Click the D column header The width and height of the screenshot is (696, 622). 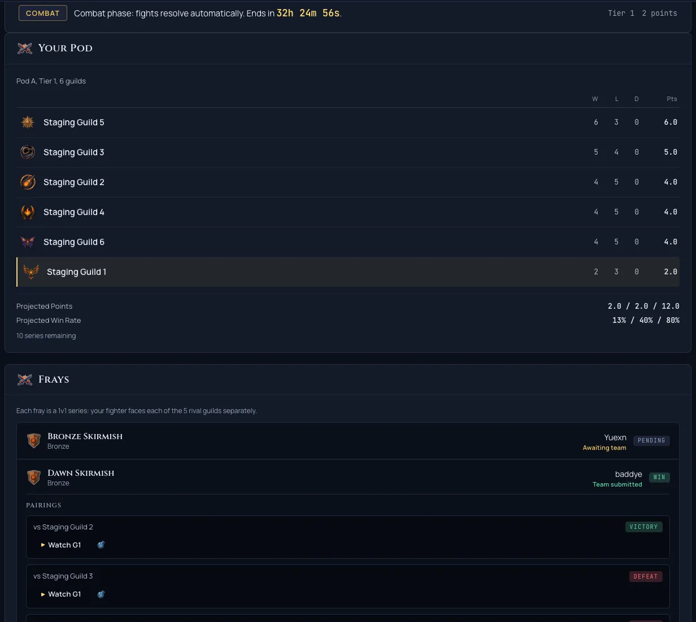(x=637, y=99)
